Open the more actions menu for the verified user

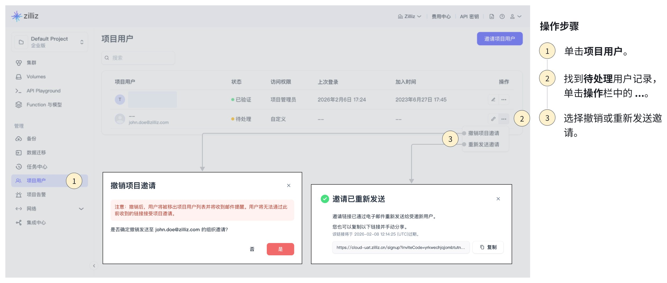[x=504, y=100]
